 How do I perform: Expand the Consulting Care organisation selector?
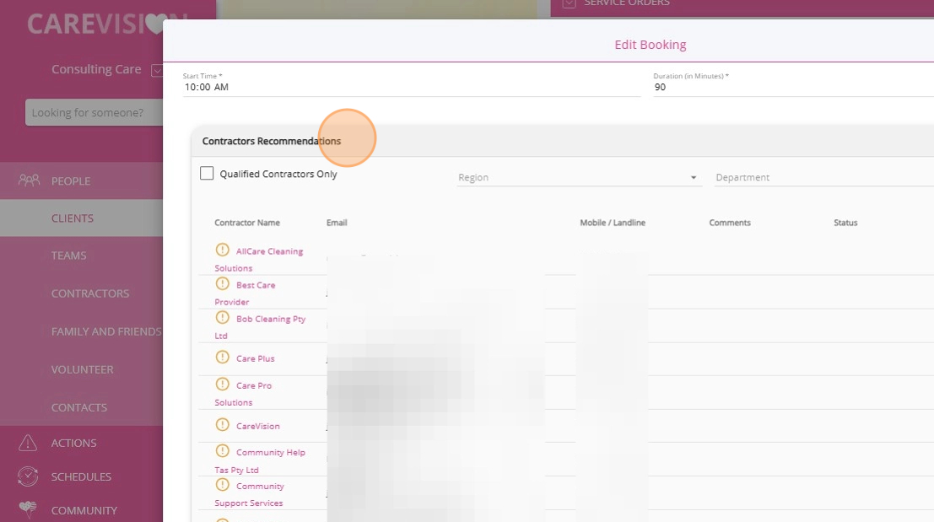point(156,70)
